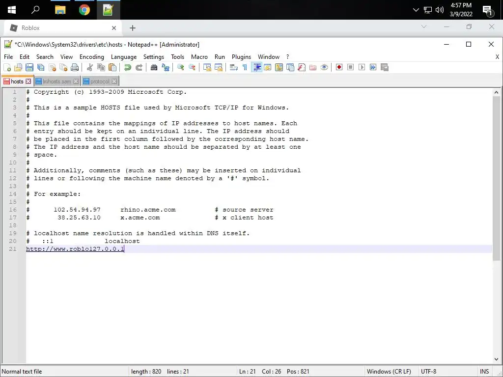
Task: Save the hosts file via Save icon
Action: tap(29, 67)
